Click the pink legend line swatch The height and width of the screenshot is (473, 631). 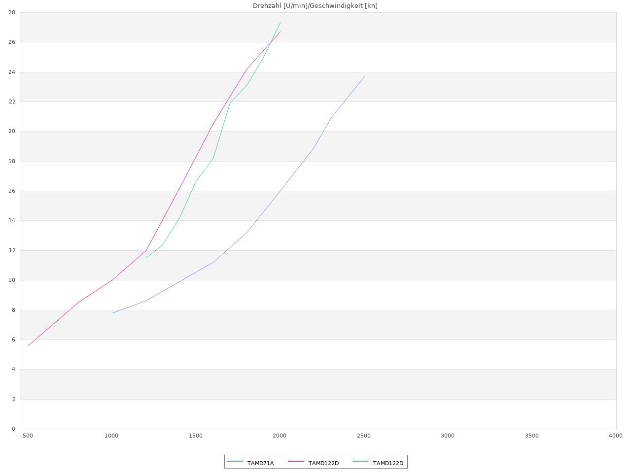(296, 461)
